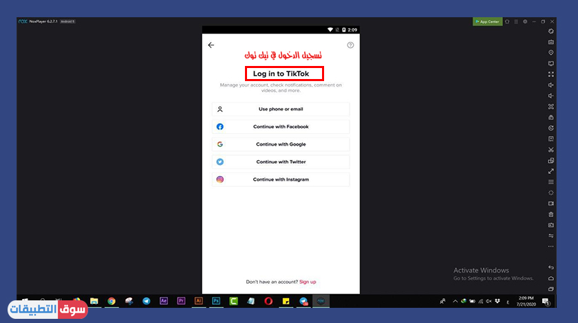
Task: Go back with the TikTok back arrow
Action: tap(211, 45)
